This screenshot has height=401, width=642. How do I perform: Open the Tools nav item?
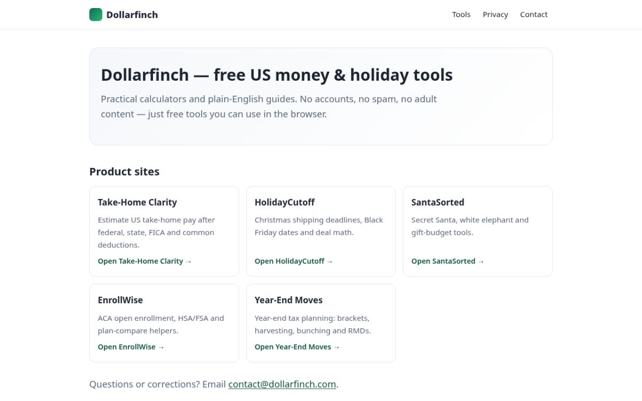point(461,14)
